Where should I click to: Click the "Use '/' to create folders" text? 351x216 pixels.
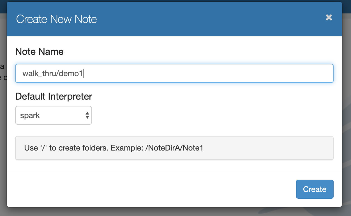pyautogui.click(x=66, y=148)
